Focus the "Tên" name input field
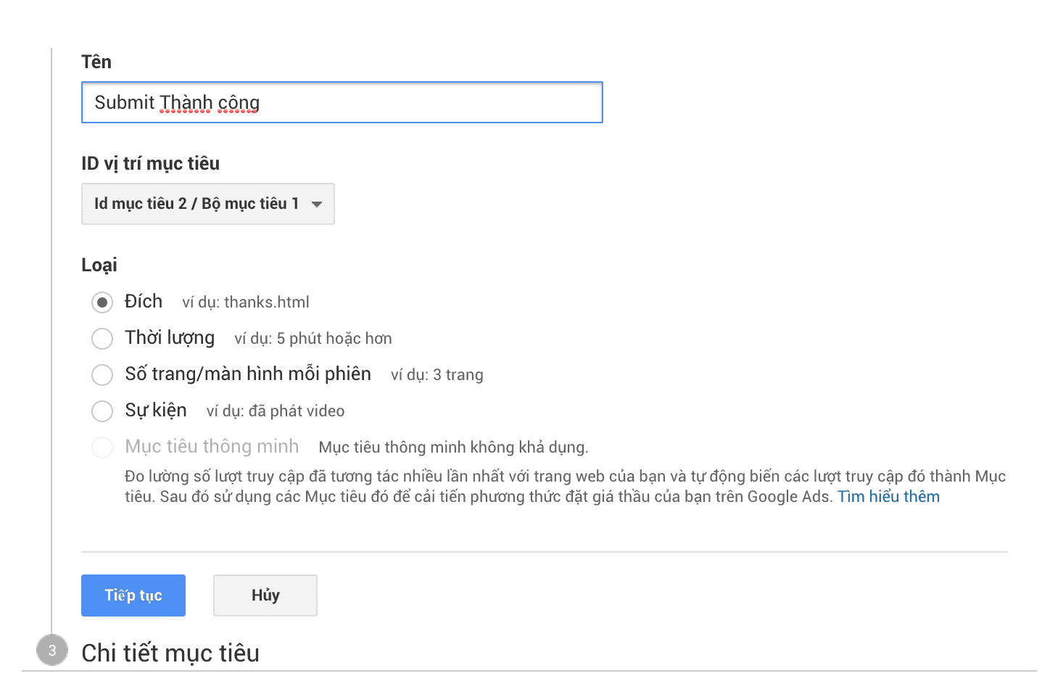The image size is (1063, 676). tap(342, 102)
